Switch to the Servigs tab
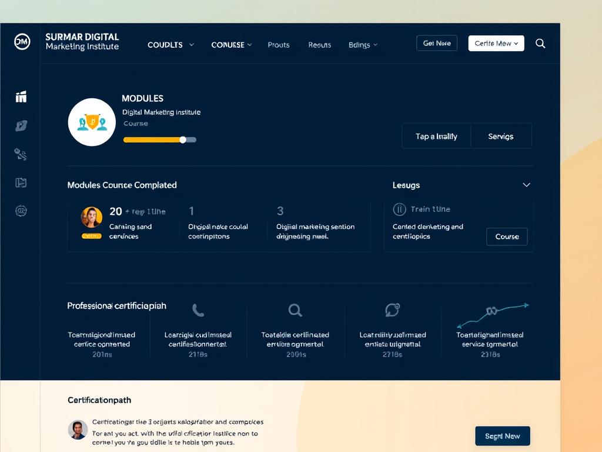Viewport: 602px width, 452px height. point(501,136)
